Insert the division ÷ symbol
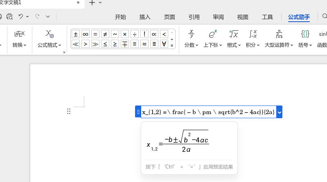 pos(135,34)
